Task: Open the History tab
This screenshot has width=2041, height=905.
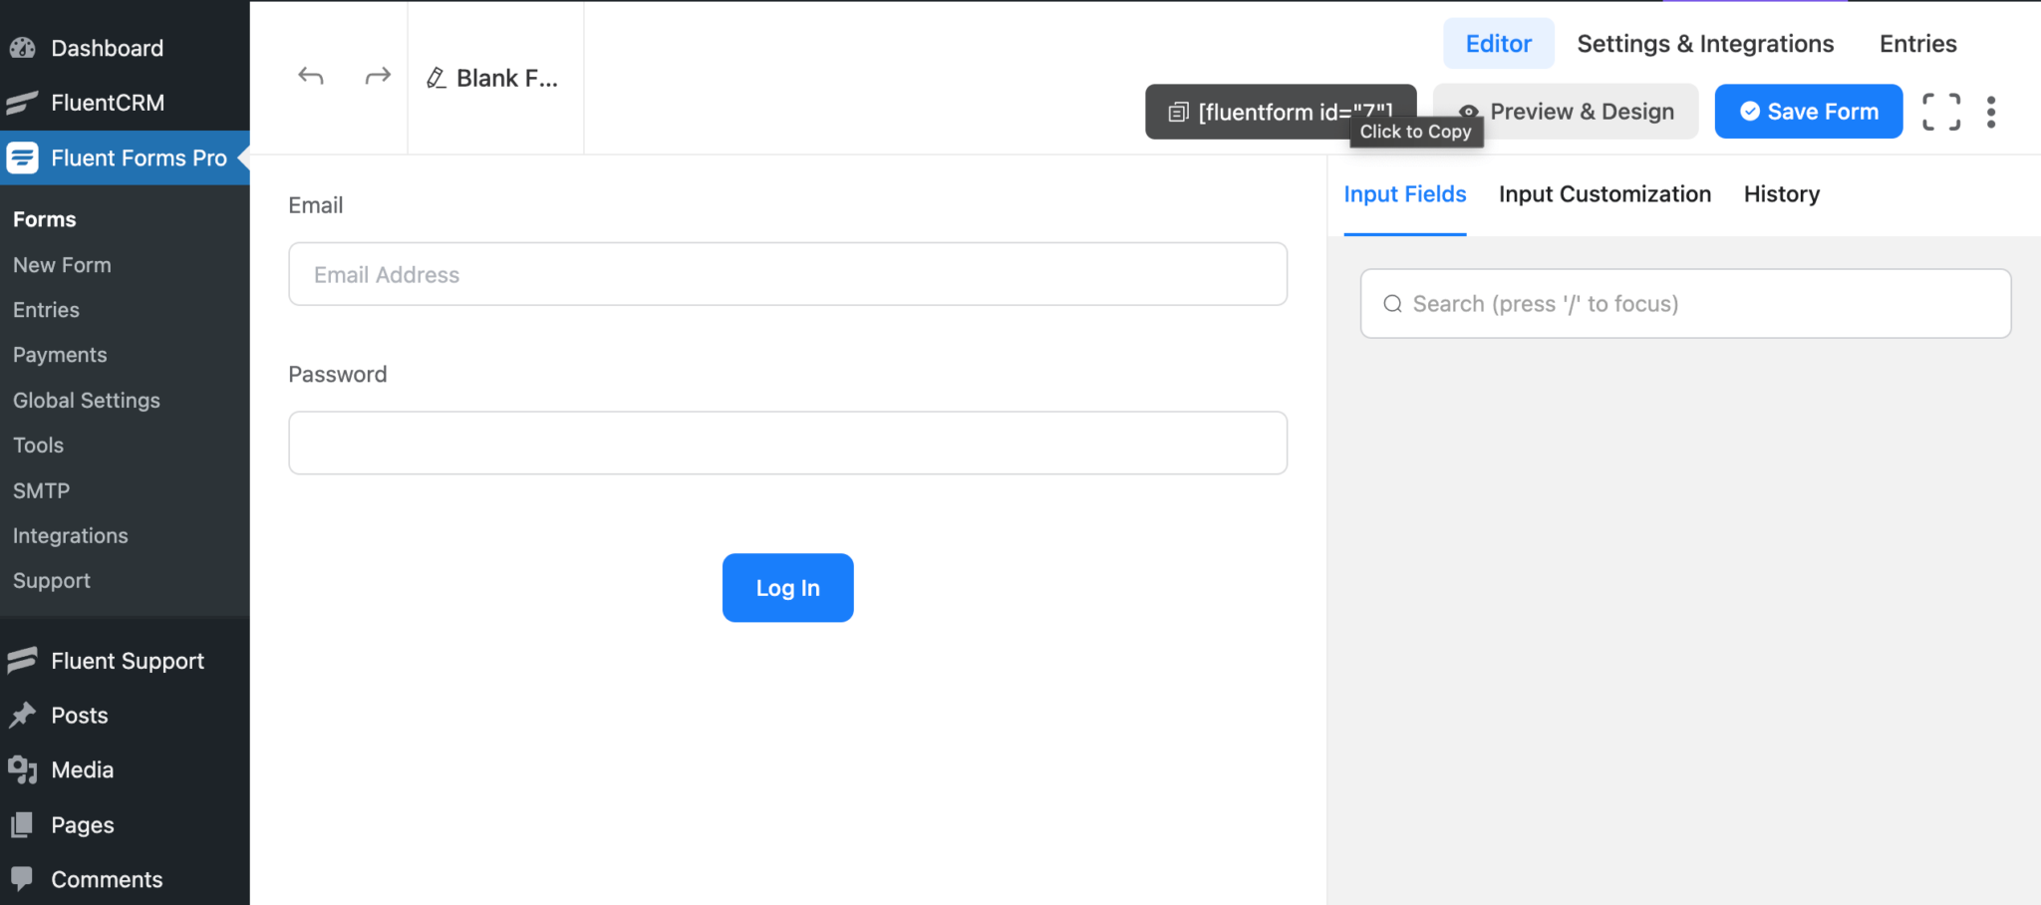Action: [x=1781, y=193]
